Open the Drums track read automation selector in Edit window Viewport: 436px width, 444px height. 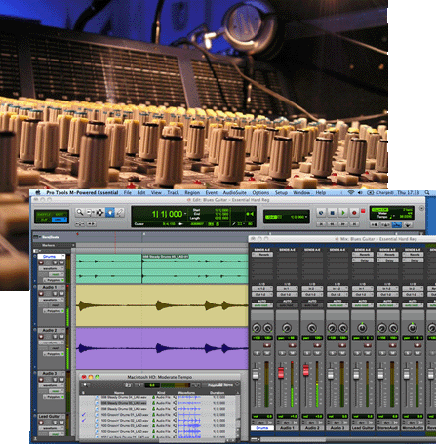point(56,274)
